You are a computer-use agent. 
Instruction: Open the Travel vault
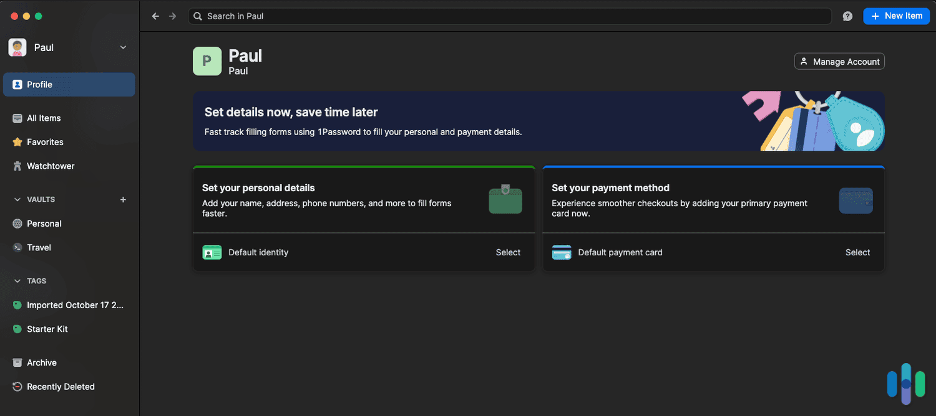pos(38,247)
